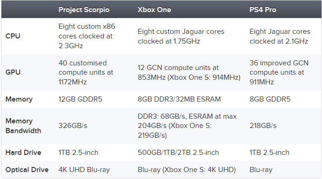Click the 12GB GDDR5 cell

point(80,99)
